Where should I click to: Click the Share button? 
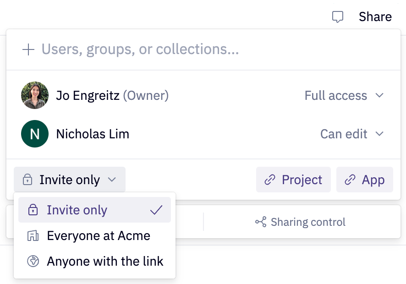pyautogui.click(x=375, y=17)
